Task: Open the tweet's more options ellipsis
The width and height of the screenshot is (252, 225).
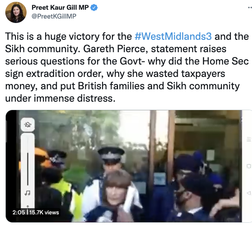Action: tap(250, 8)
